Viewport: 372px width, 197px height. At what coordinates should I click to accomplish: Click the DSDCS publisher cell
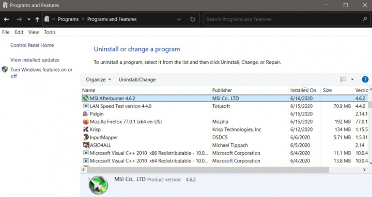tap(220, 137)
